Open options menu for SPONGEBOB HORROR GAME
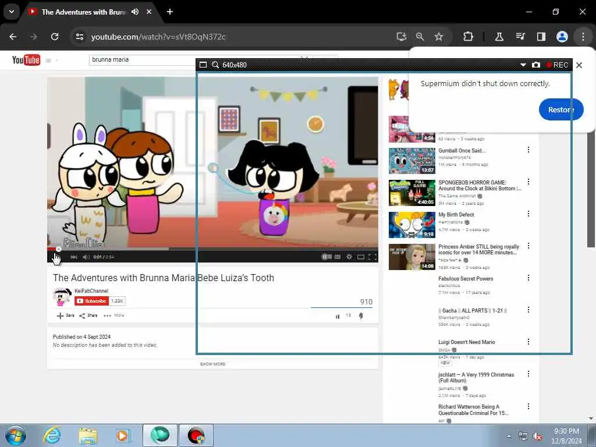 click(x=528, y=182)
